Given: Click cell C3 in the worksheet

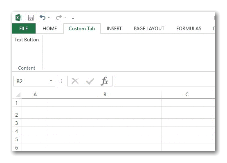Looking at the screenshot, I should click(x=187, y=123).
